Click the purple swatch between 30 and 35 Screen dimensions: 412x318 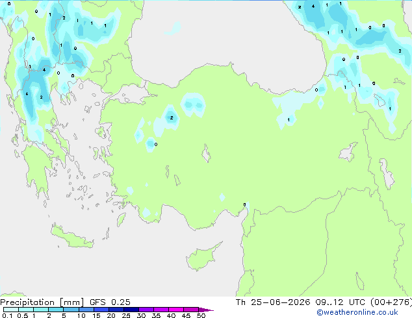[x=146, y=310]
